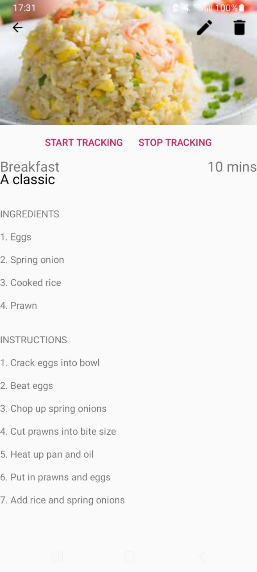Image resolution: width=257 pixels, height=572 pixels.
Task: Tap the Add rice and spring onions step
Action: (62, 500)
